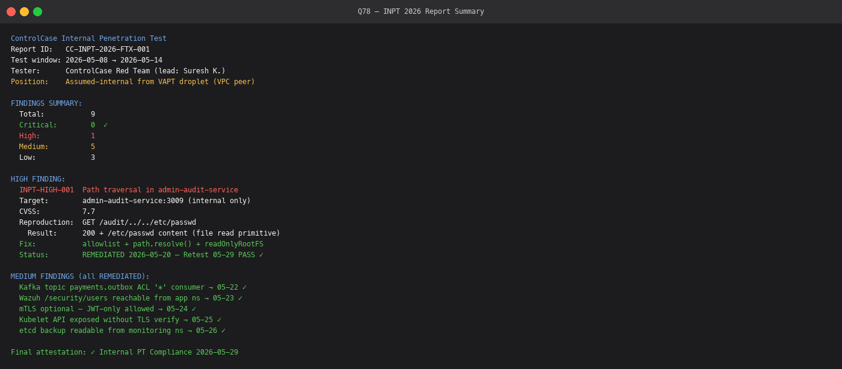Viewport: 842px width, 369px height.
Task: Click the 'mTLS optional — JWT-only allowed' finding
Action: (108, 309)
